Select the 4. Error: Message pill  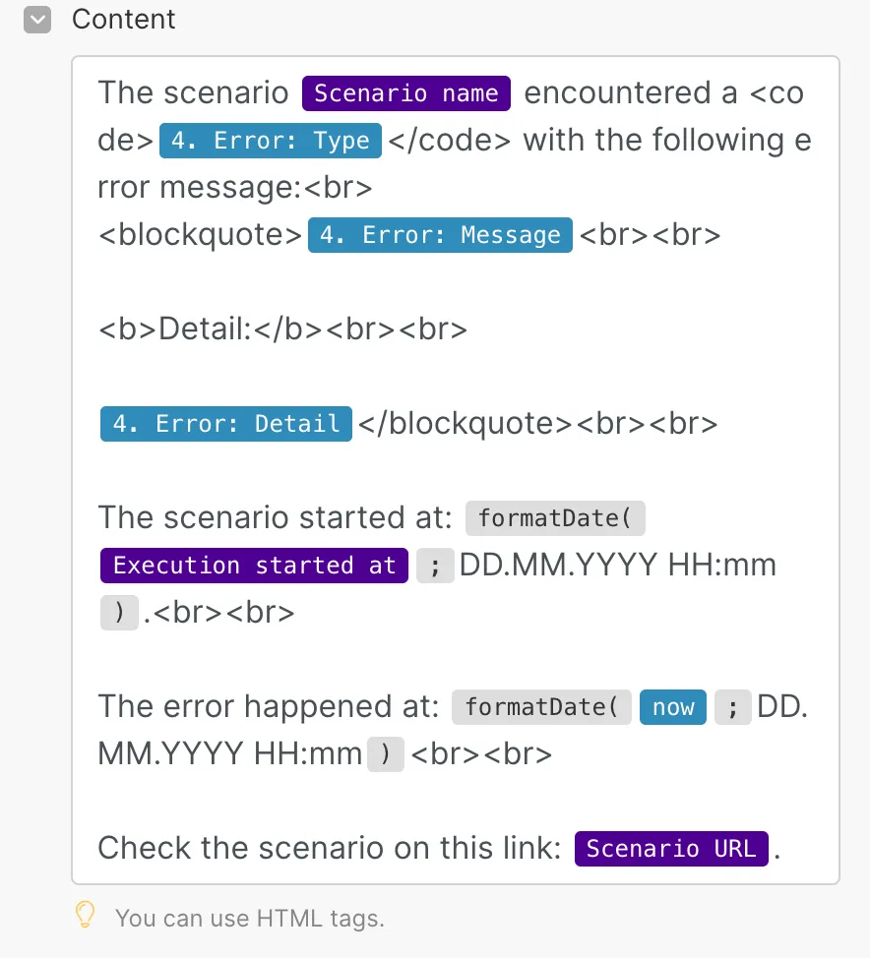click(440, 235)
